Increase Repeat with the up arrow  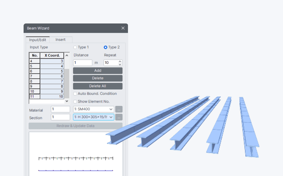click(120, 61)
